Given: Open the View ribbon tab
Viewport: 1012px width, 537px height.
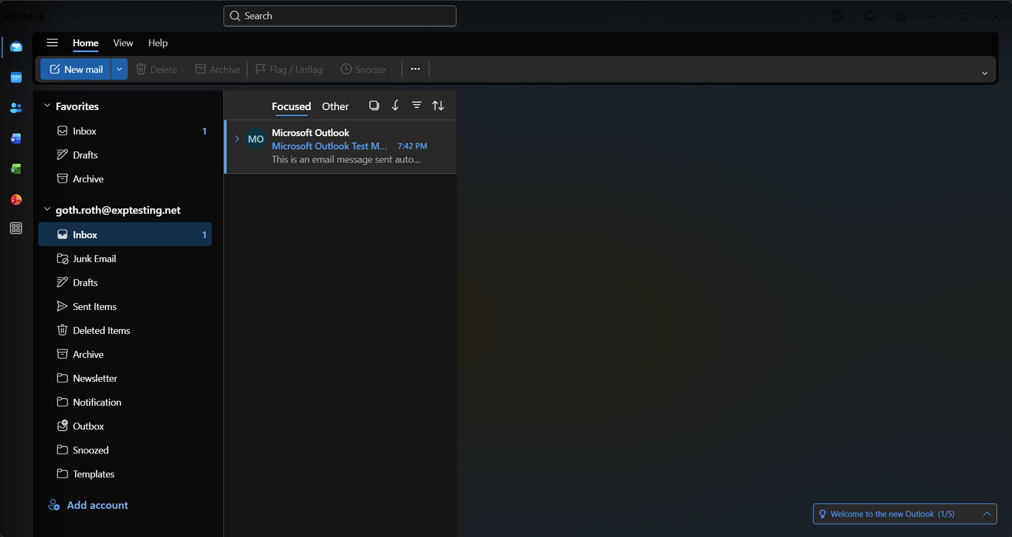Looking at the screenshot, I should (123, 43).
